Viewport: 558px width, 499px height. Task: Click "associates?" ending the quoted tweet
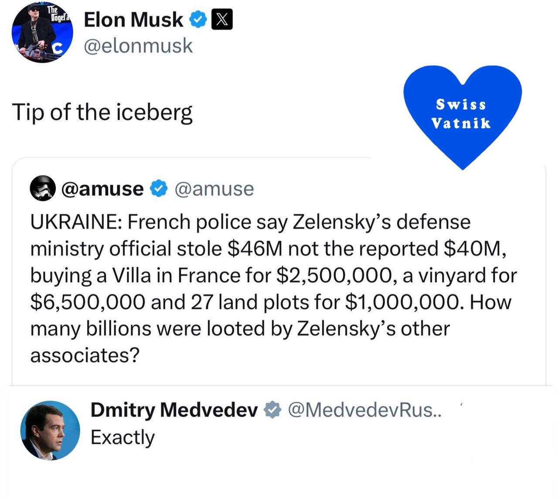pos(85,355)
